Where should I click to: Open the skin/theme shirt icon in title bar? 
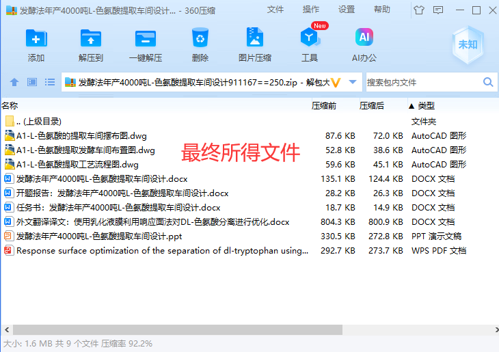[419, 10]
